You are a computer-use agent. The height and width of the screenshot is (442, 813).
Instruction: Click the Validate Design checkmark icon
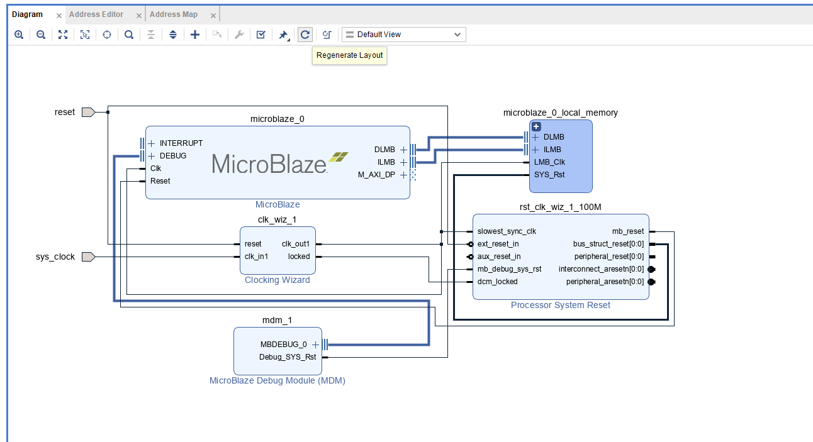point(261,35)
